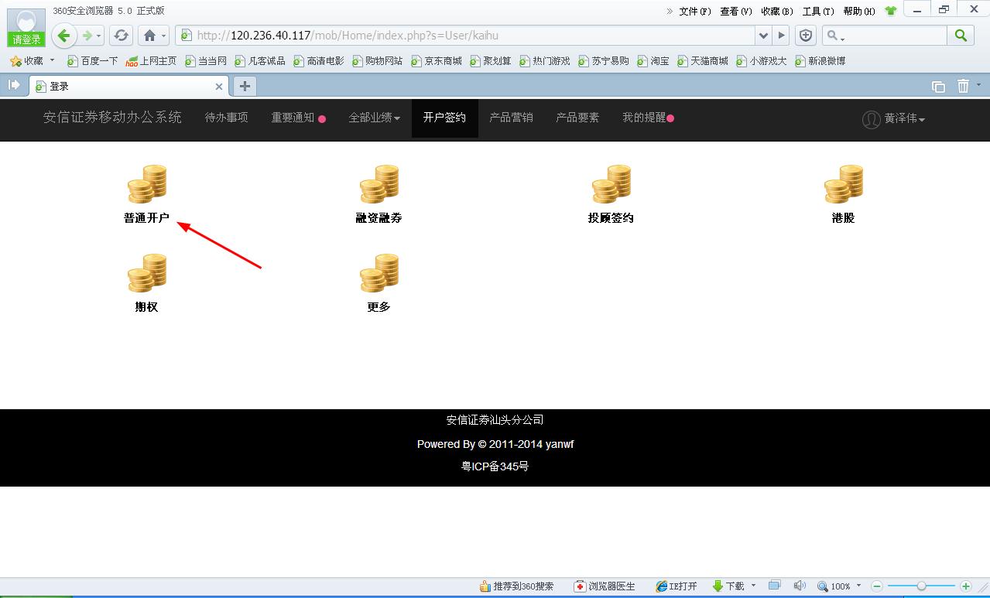
Task: Open the 黄泽伟 user dropdown
Action: pos(894,118)
